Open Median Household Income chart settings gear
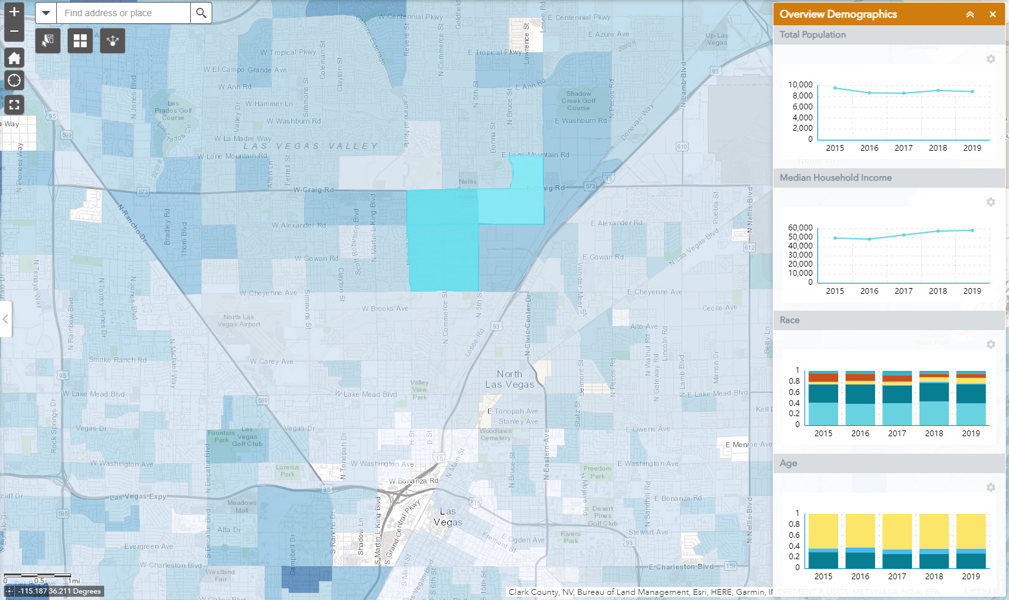Screen dimensions: 1009x600 coord(990,202)
